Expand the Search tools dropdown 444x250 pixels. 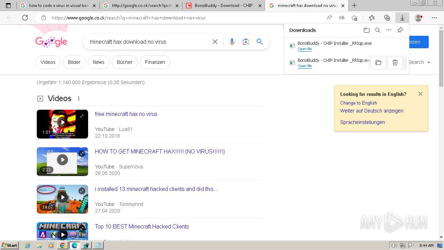coord(419,62)
